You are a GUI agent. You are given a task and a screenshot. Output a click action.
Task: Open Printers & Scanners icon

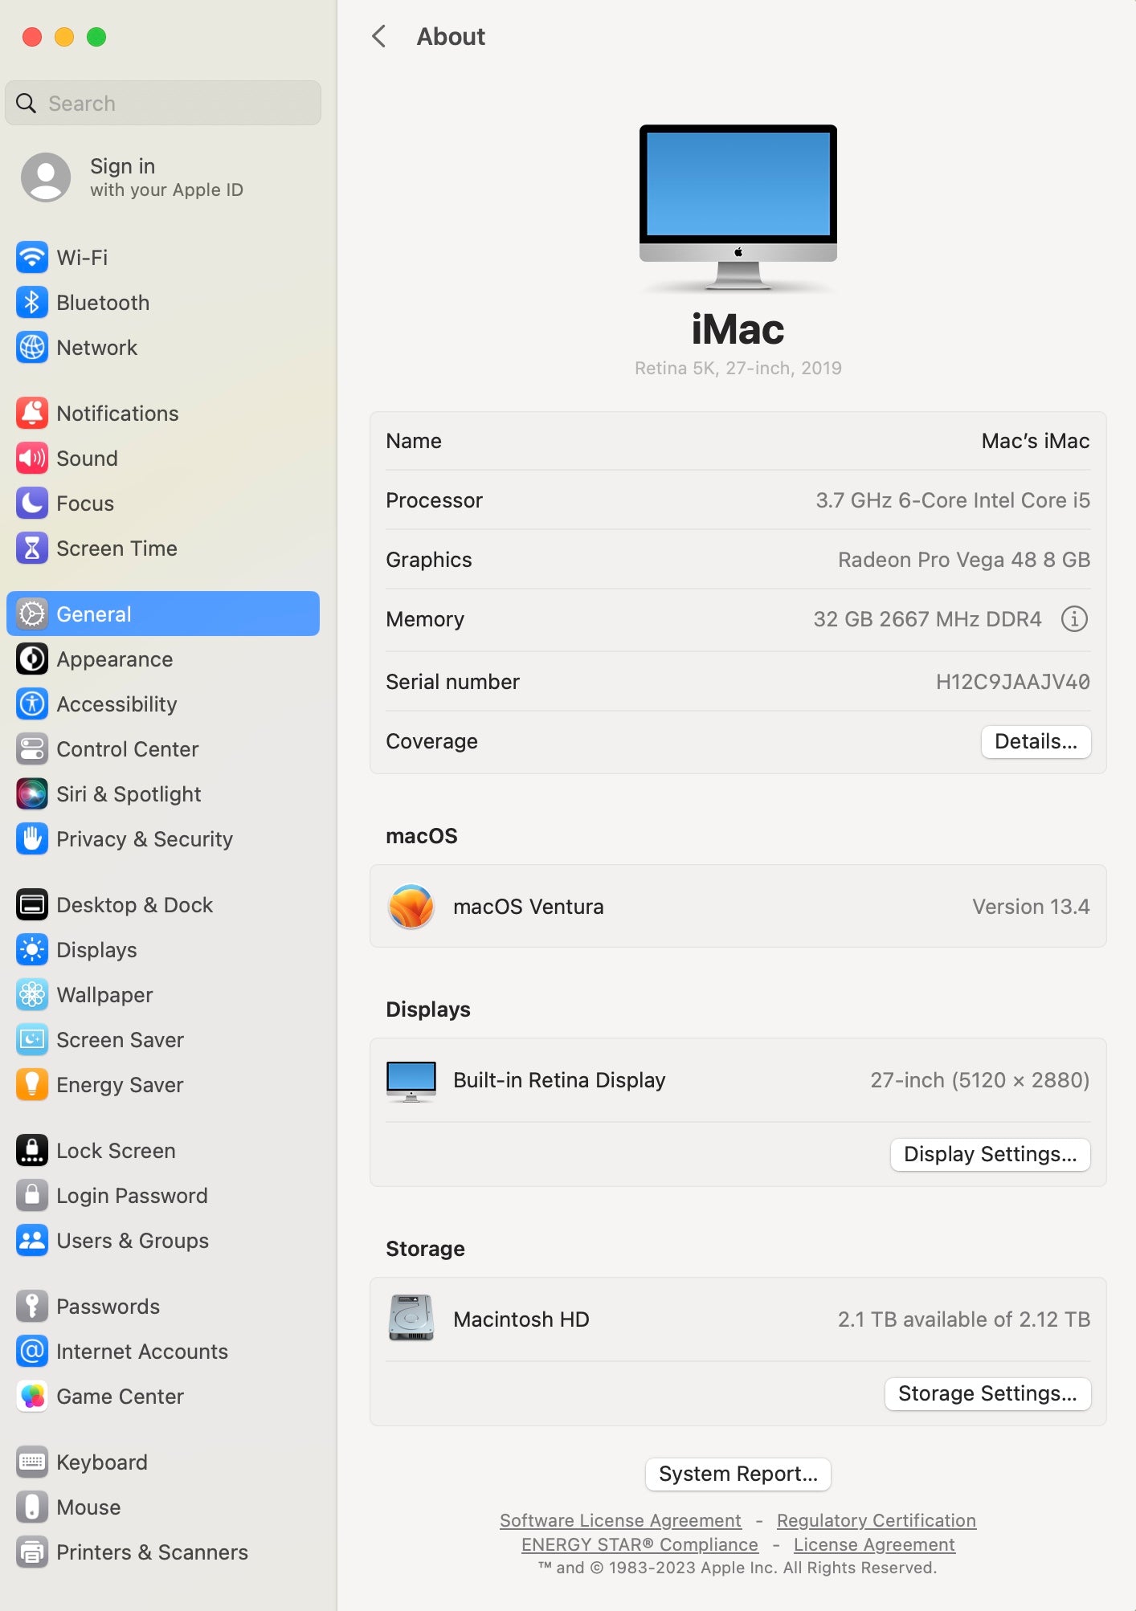(32, 1552)
